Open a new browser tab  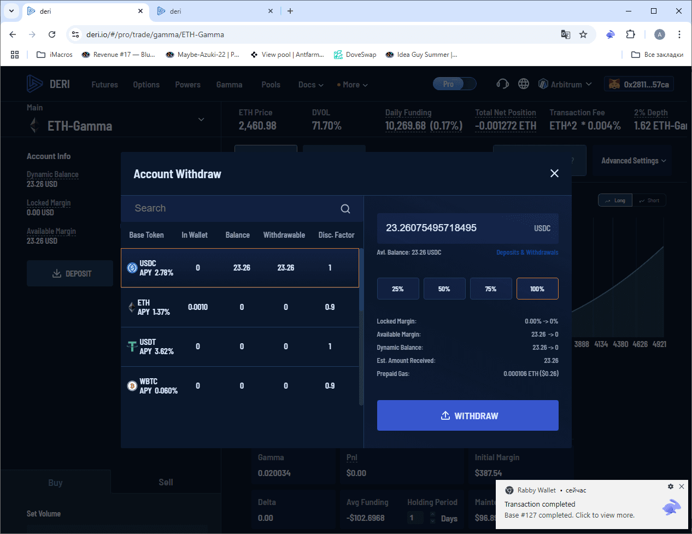tap(290, 11)
